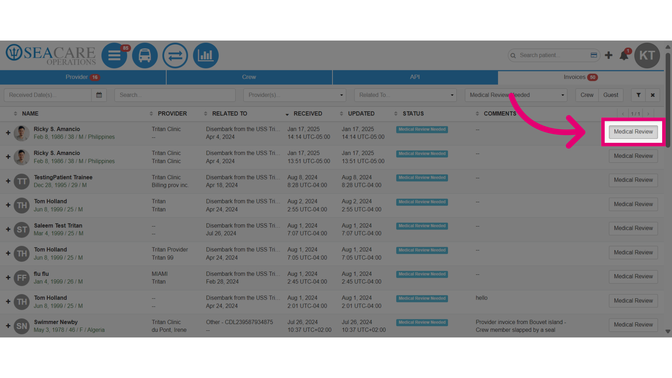
Task: Click the page scrollbar down arrow
Action: [668, 331]
